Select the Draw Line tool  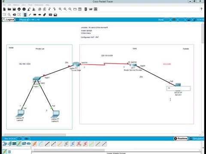[x=30, y=15]
